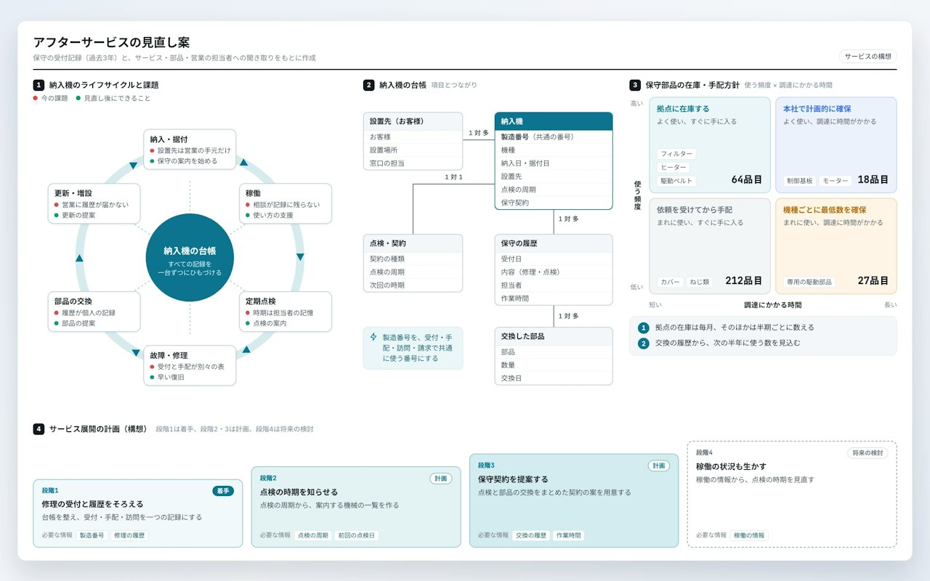Click the 保守契約 row in 納入機 table

click(x=554, y=203)
